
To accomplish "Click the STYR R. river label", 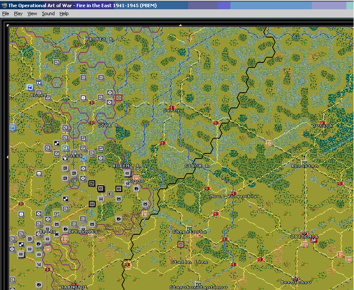I will click(108, 125).
